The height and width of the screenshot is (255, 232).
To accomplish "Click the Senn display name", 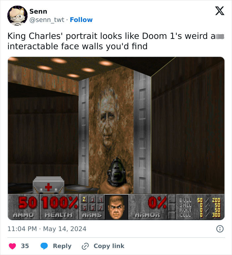I will pyautogui.click(x=38, y=12).
